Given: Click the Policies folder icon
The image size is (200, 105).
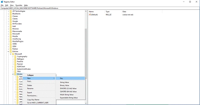Looking at the screenshot, I should click(11, 51).
